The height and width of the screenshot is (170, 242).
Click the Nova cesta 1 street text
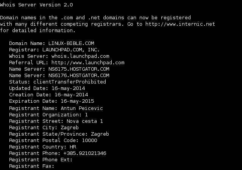click(x=85, y=121)
